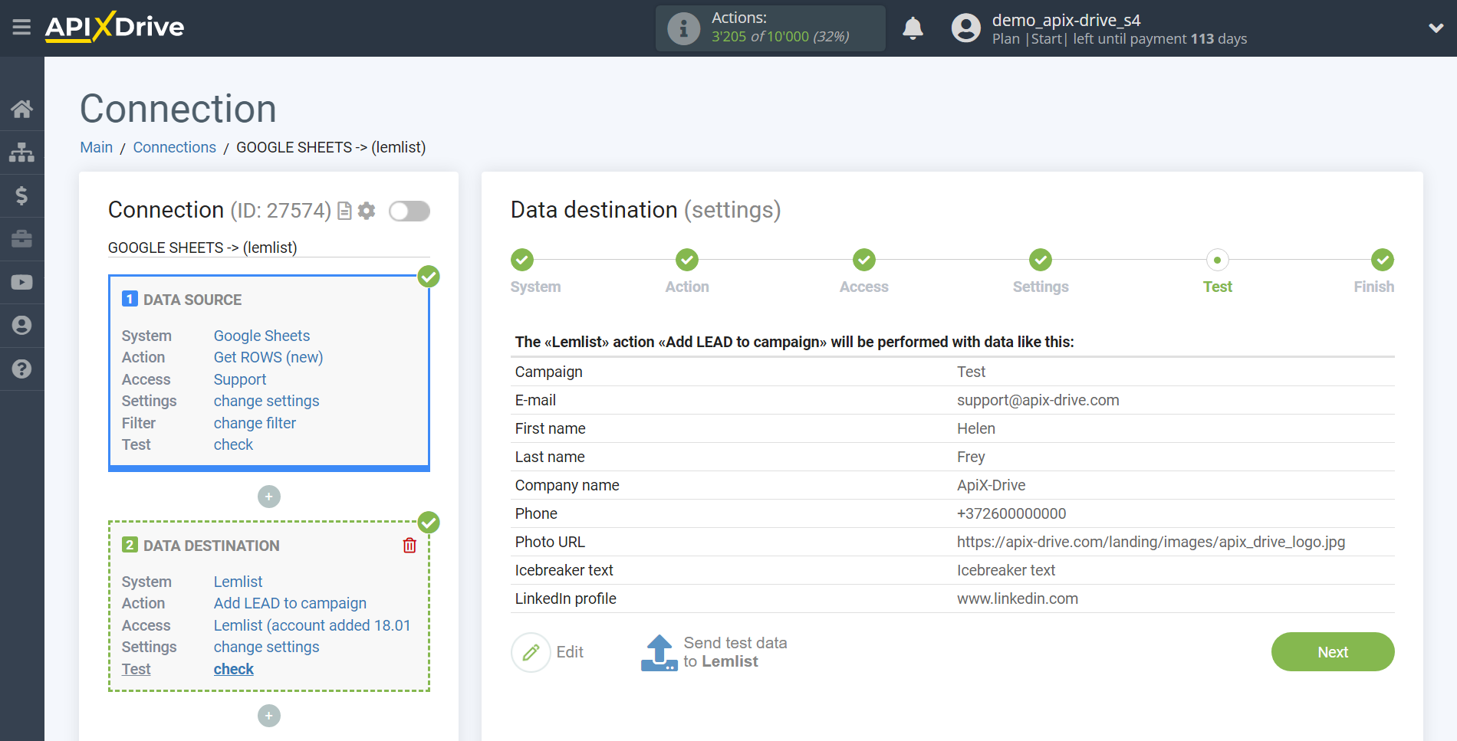
Task: Select the First name value Helen
Action: point(976,428)
